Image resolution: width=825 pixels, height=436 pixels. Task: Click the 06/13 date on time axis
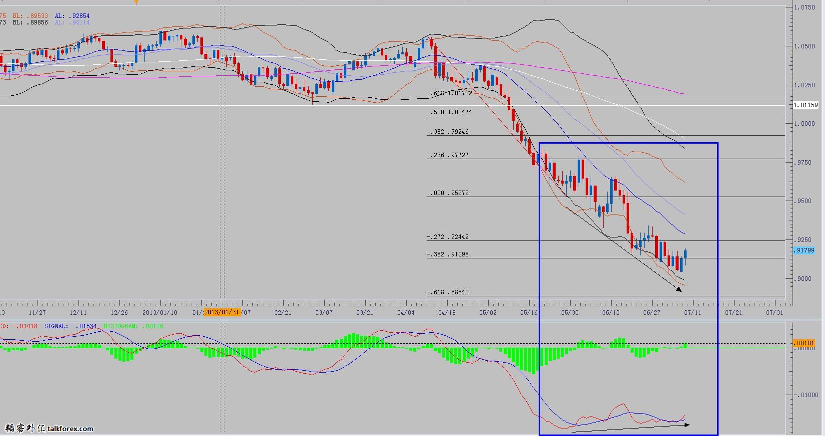611,312
